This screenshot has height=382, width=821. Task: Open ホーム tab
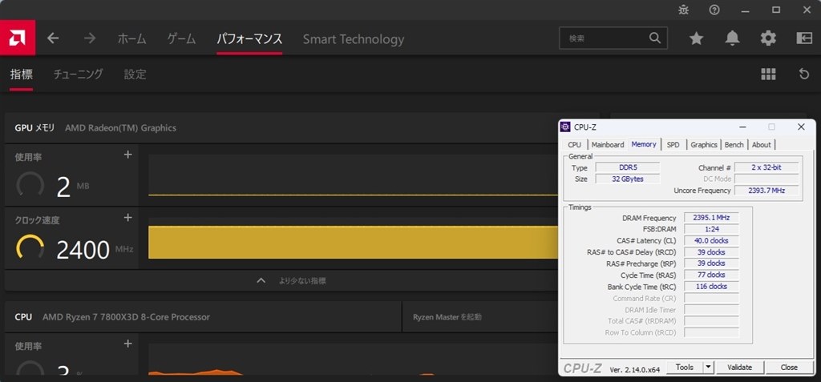pyautogui.click(x=131, y=38)
